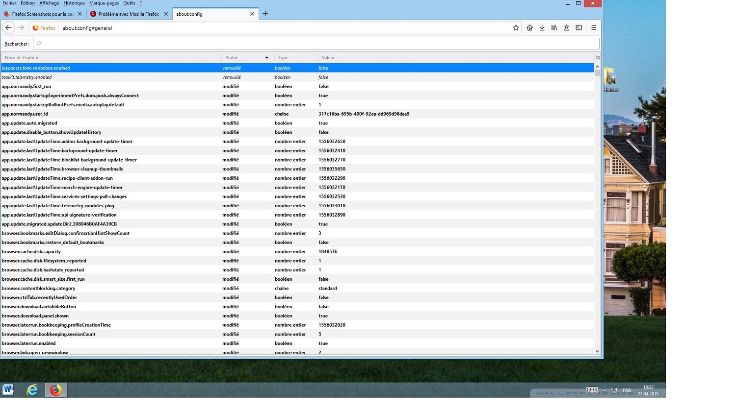736x413 pixels.
Task: Click the Firefox taskbar button
Action: point(56,390)
